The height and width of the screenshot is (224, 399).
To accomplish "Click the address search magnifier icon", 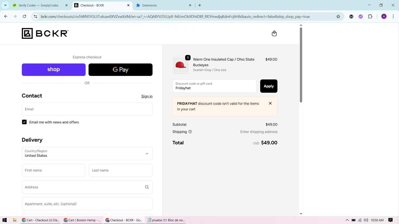I will pyautogui.click(x=147, y=187).
